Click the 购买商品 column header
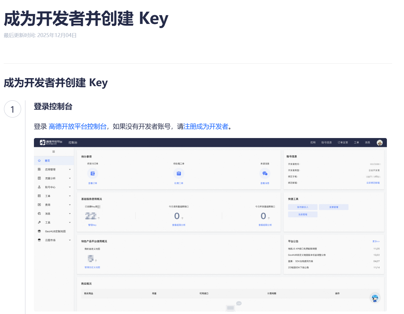This screenshot has width=404, height=314. click(89, 293)
